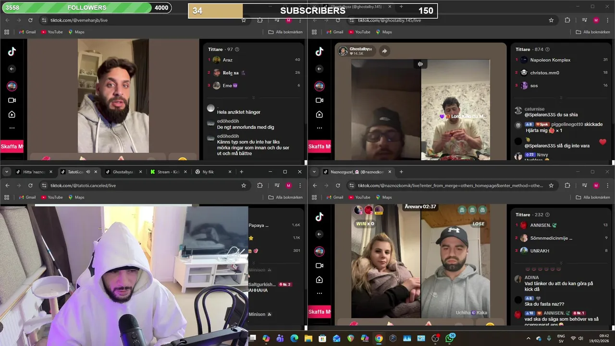Open TikTok logo in ghostalby.145 window
Image resolution: width=615 pixels, height=346 pixels.
[320, 52]
